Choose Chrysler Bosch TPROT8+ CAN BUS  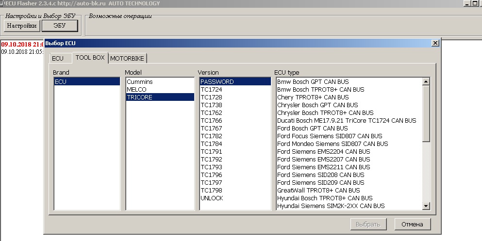[x=349, y=112]
